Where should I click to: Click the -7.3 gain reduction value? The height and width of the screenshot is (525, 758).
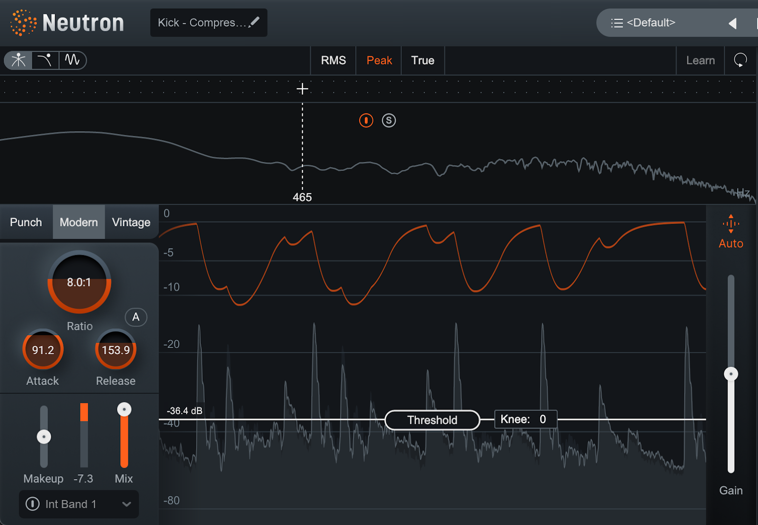(x=83, y=479)
